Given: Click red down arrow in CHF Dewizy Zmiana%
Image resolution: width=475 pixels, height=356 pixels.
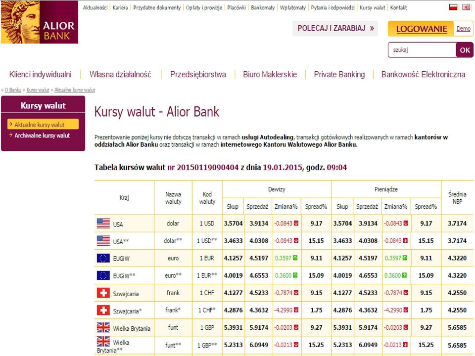Looking at the screenshot, I should [296, 293].
